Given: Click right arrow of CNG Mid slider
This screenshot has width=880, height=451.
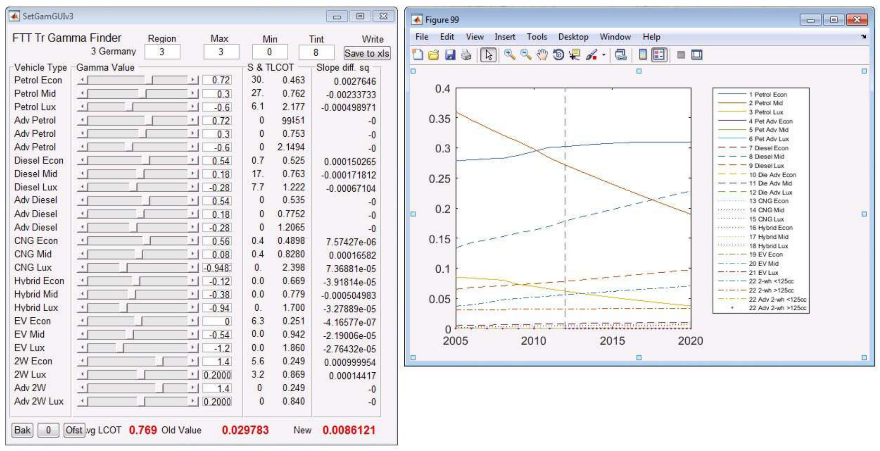Looking at the screenshot, I should coord(193,254).
